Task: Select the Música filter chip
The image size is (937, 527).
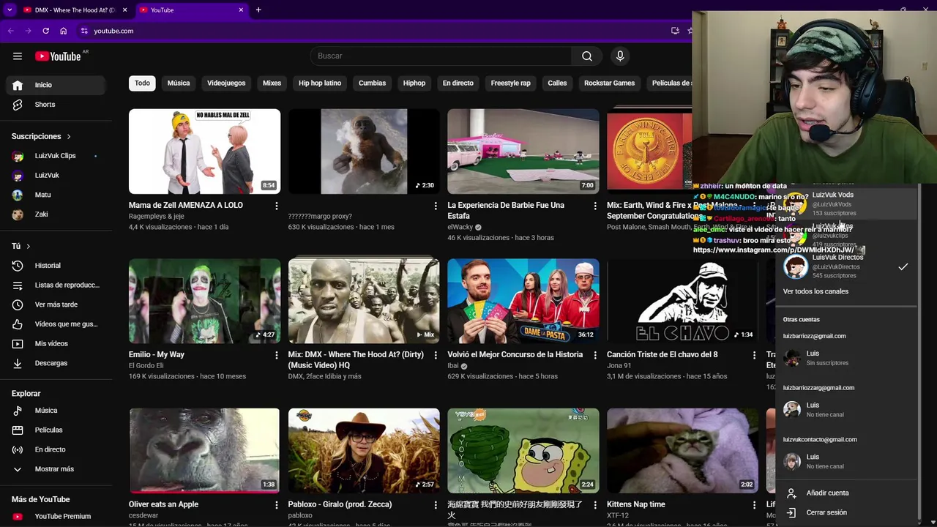Action: pos(179,83)
